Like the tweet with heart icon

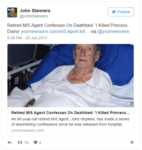coord(36,142)
